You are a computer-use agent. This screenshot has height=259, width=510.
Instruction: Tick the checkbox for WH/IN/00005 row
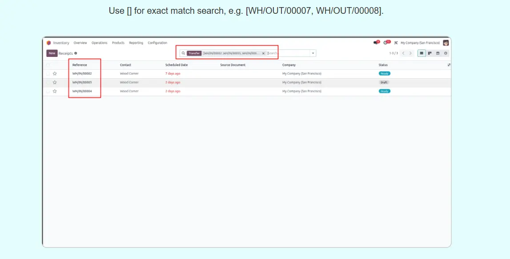(x=48, y=83)
